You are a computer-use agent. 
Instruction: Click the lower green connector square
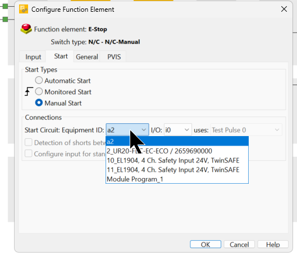5,19
